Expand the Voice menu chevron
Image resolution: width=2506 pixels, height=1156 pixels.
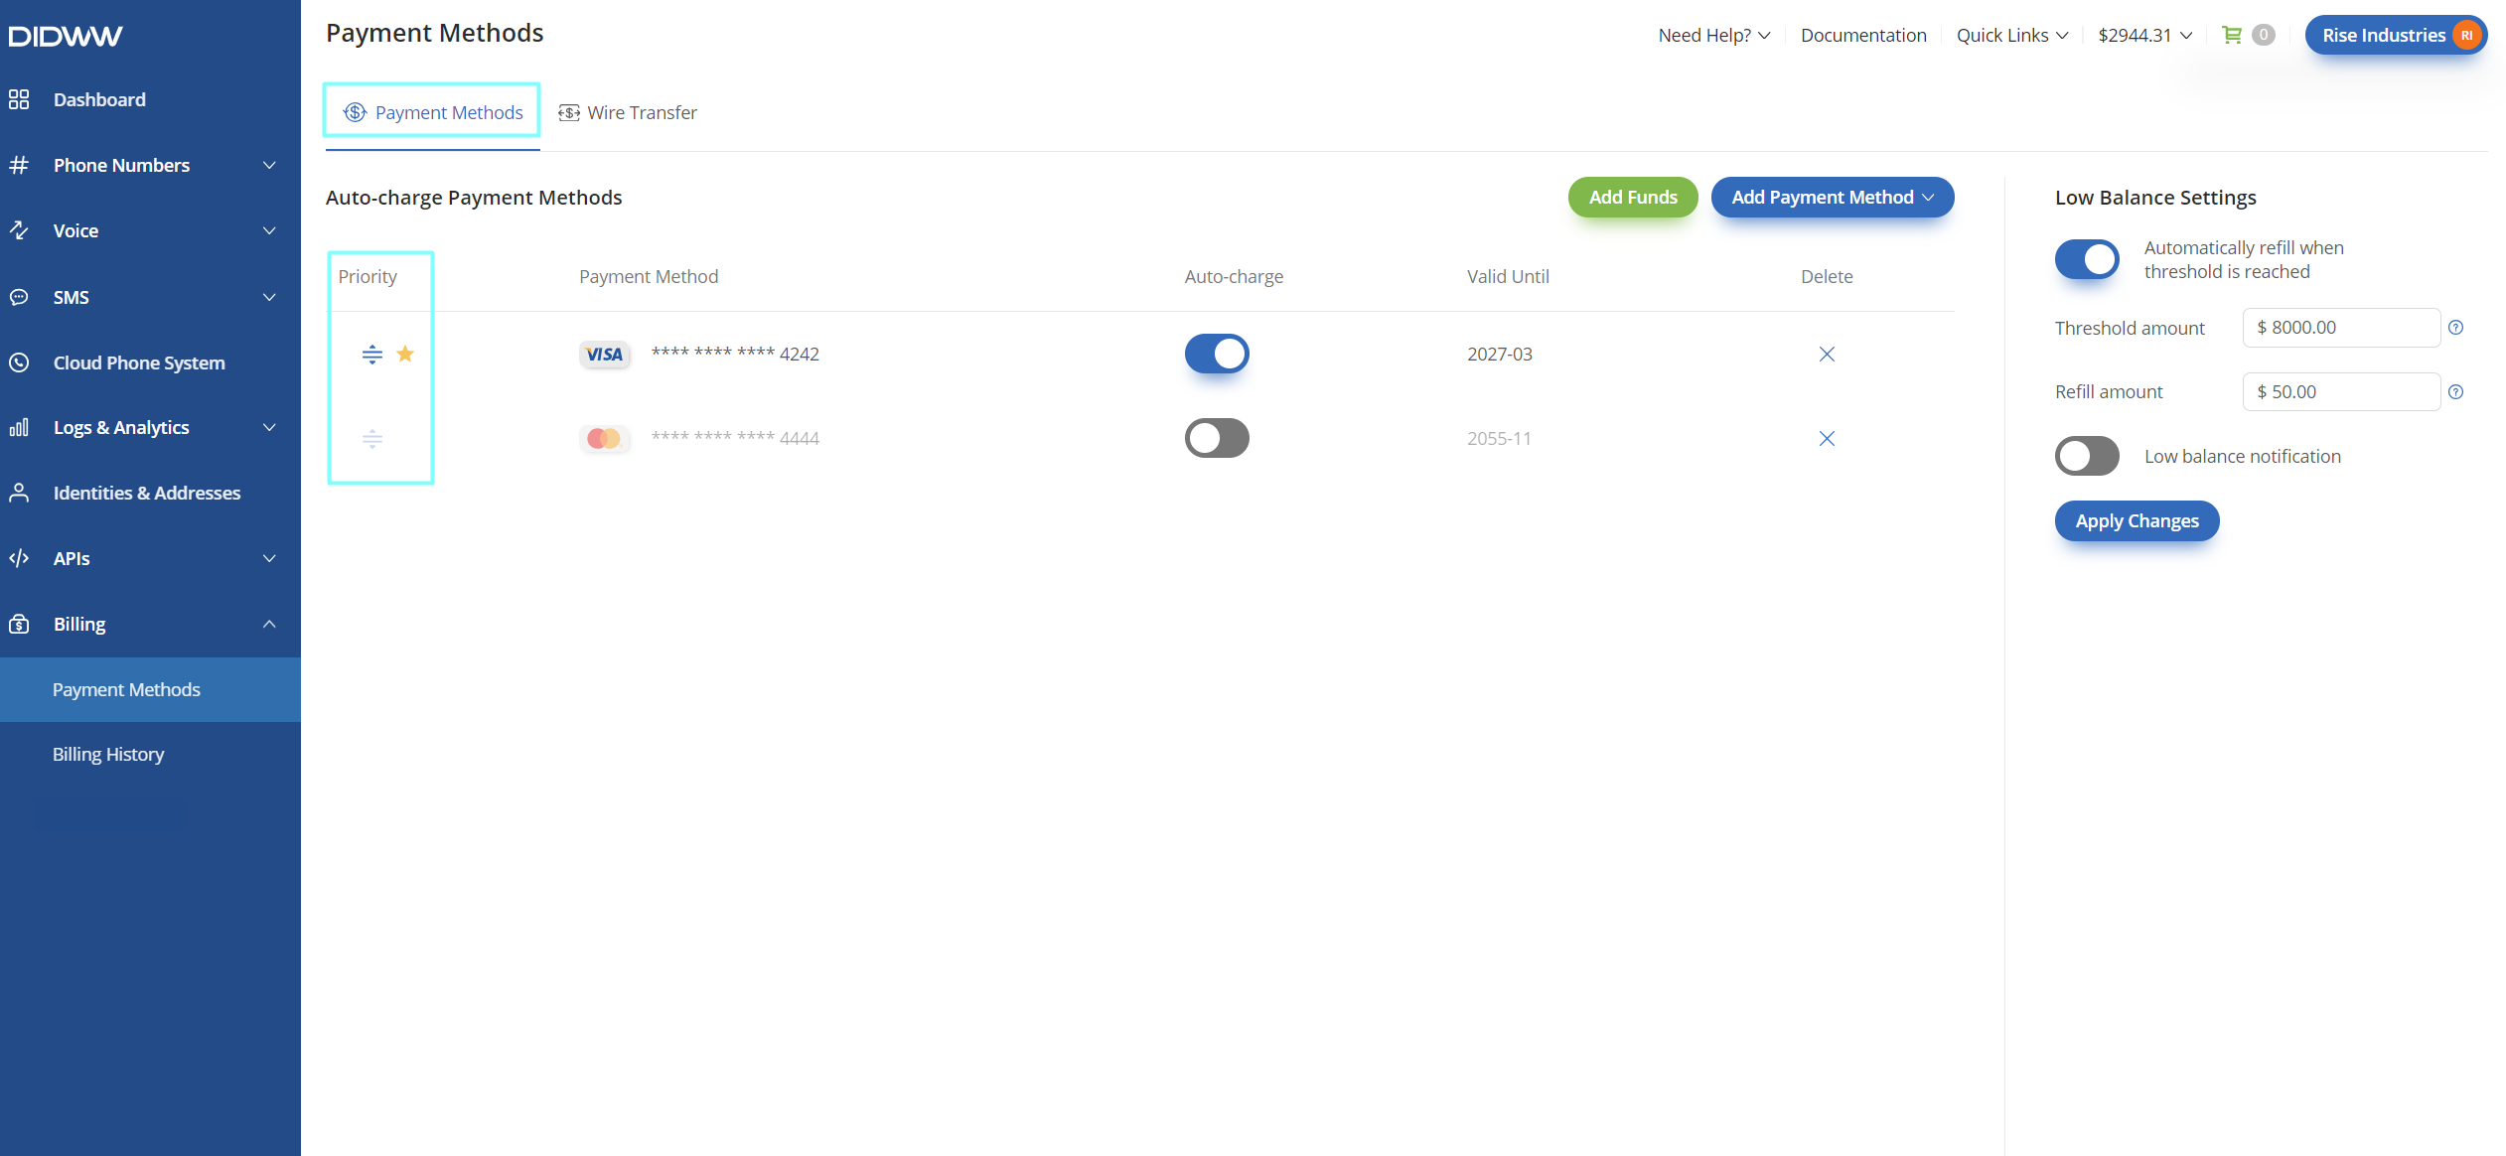coord(269,230)
